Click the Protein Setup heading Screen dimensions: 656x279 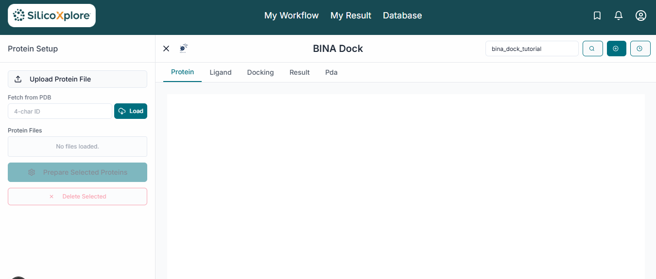[33, 49]
